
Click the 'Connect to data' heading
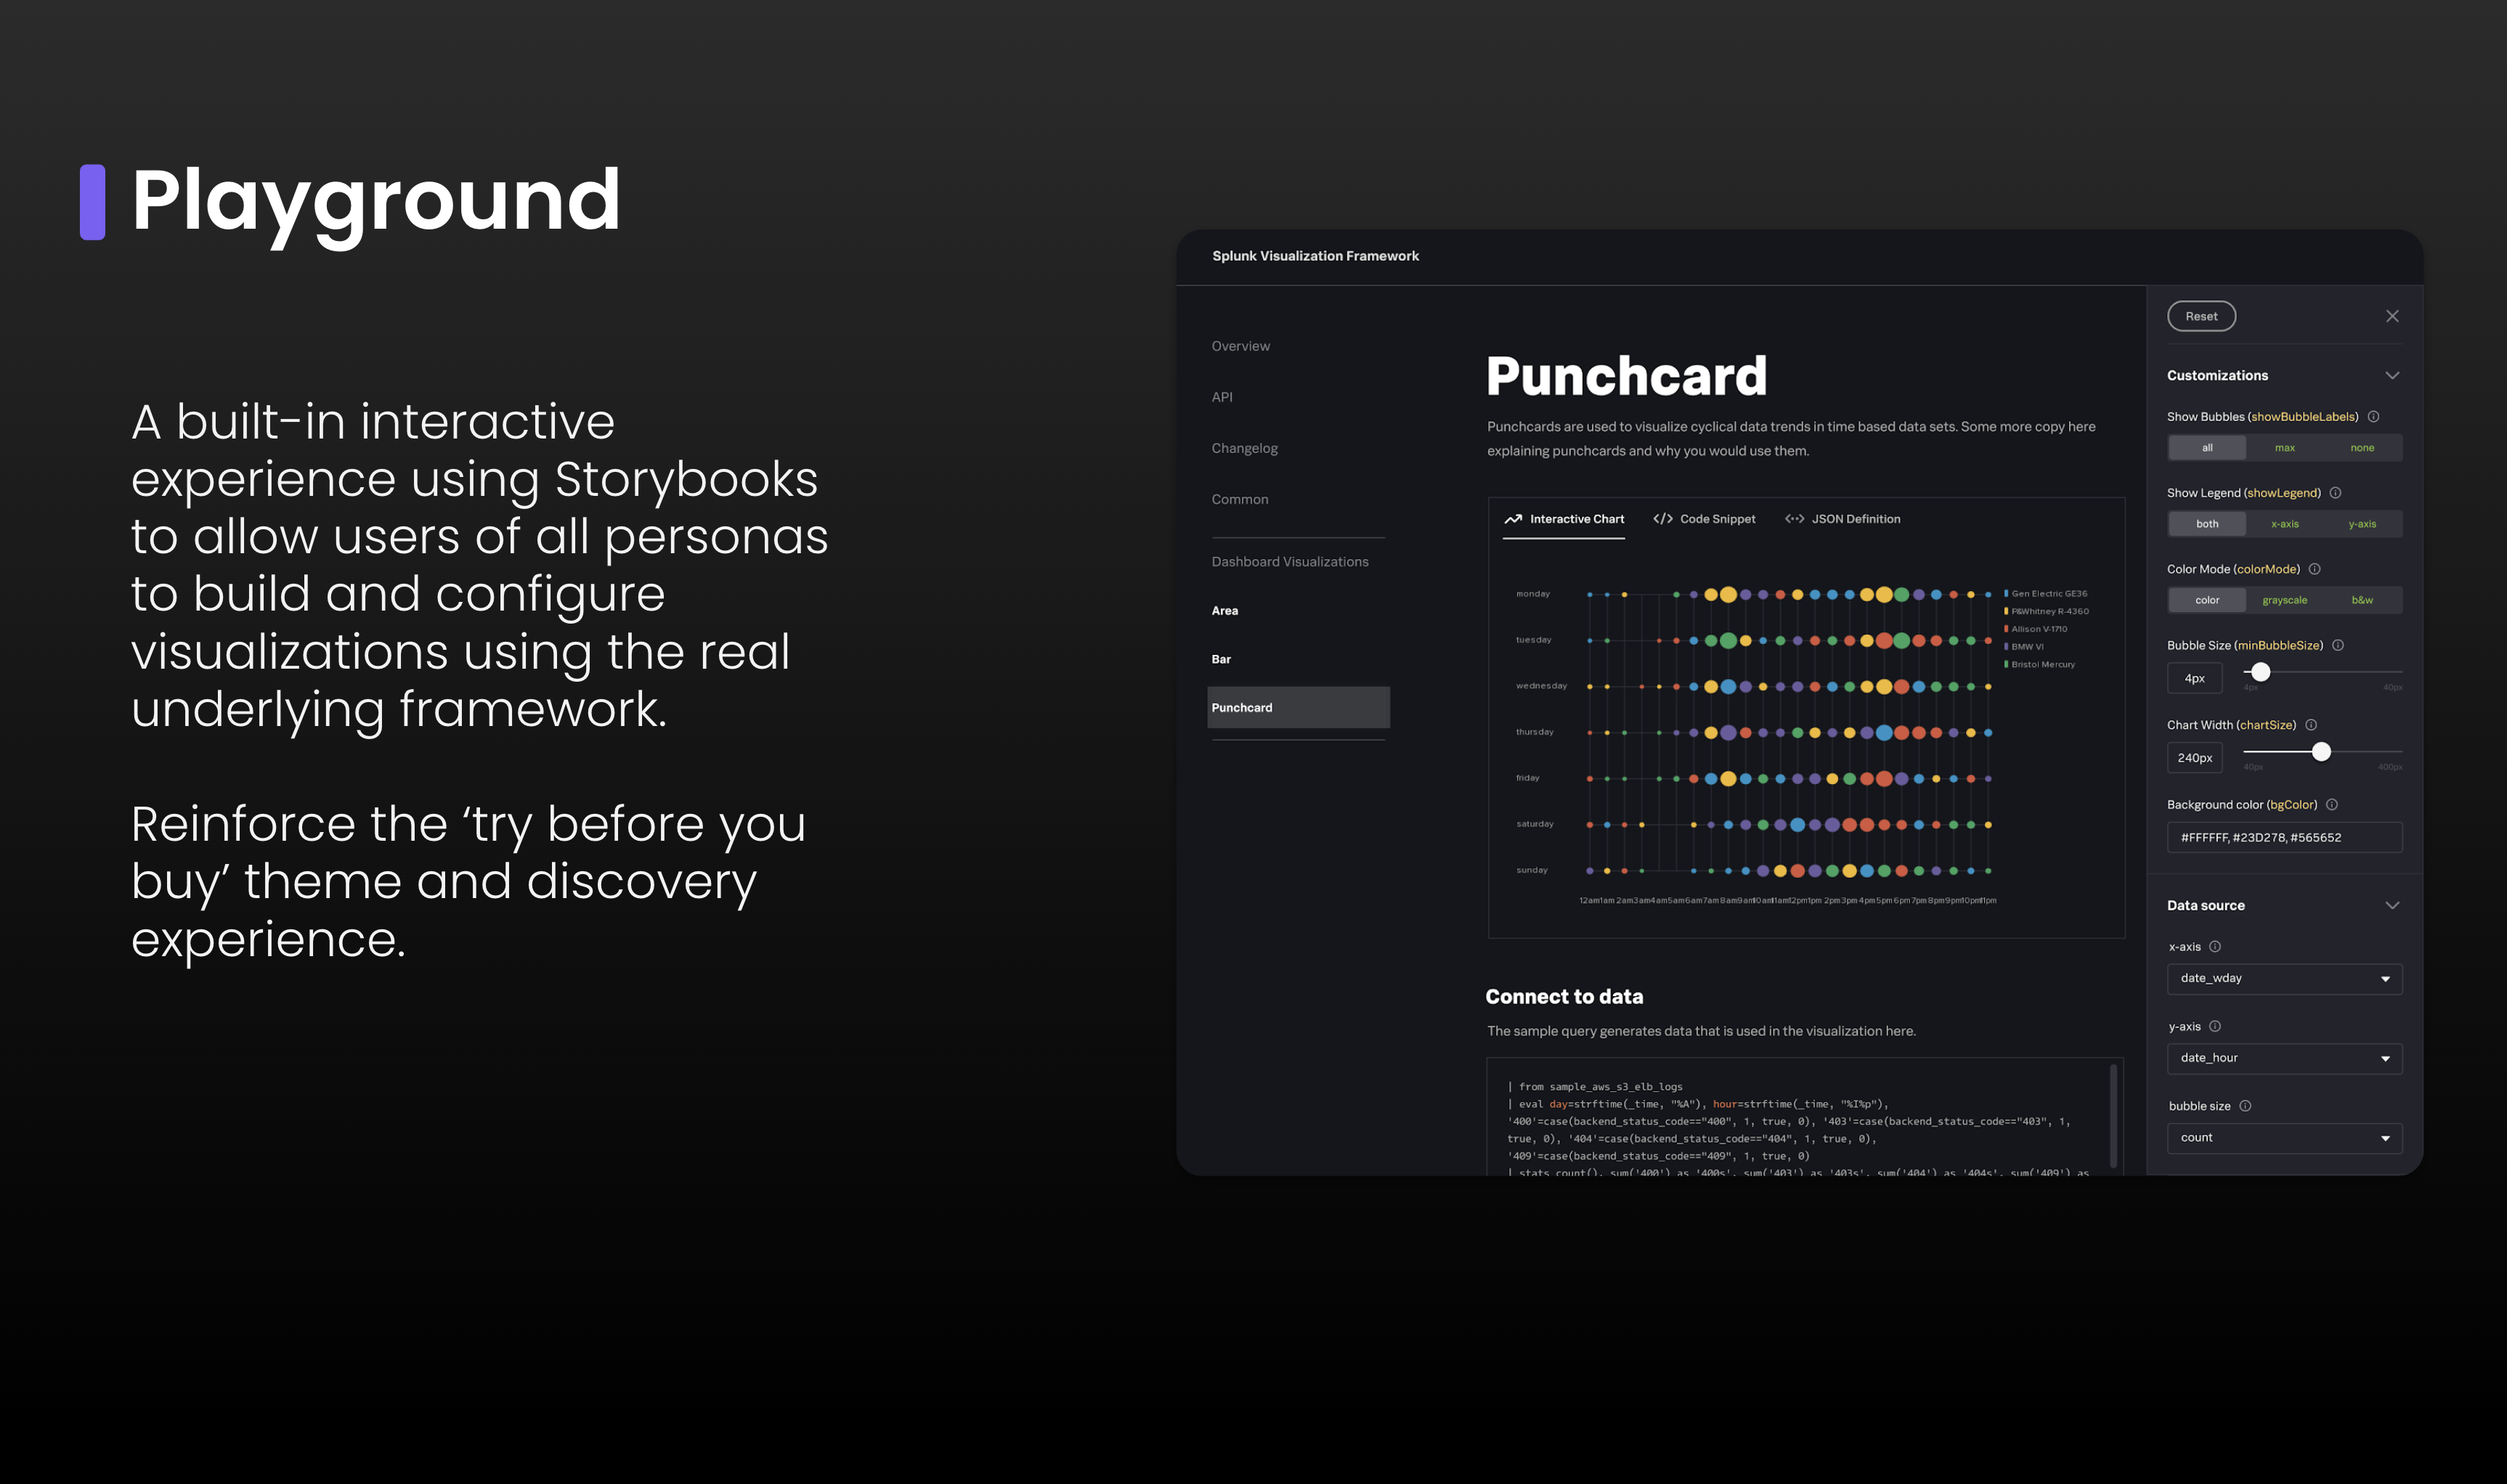1564,997
